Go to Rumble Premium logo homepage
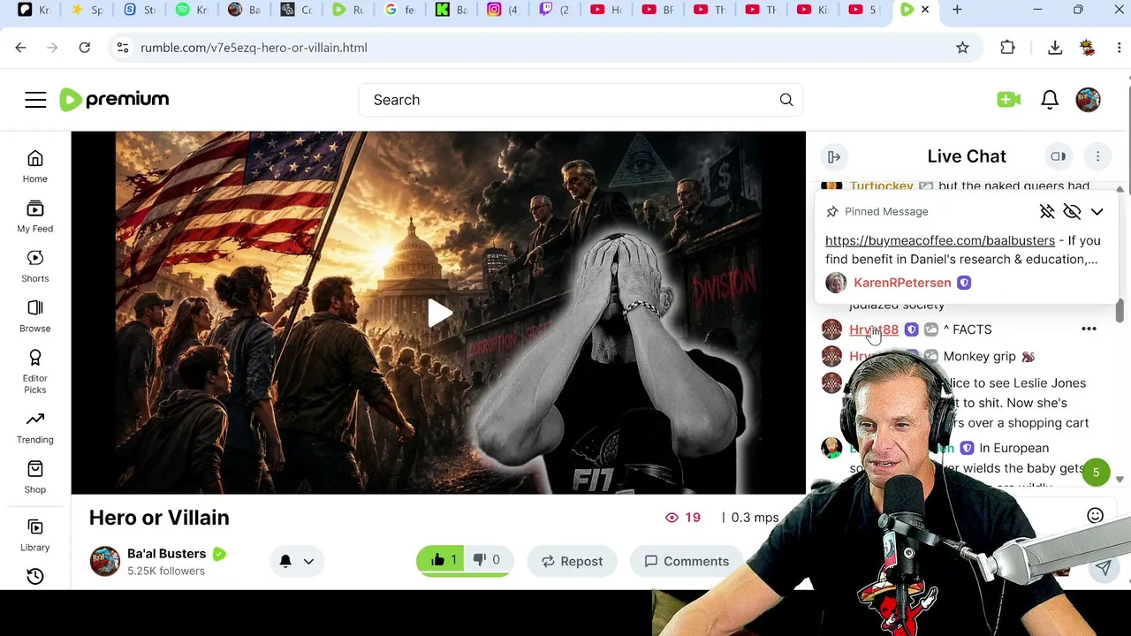This screenshot has width=1131, height=636. click(x=114, y=100)
